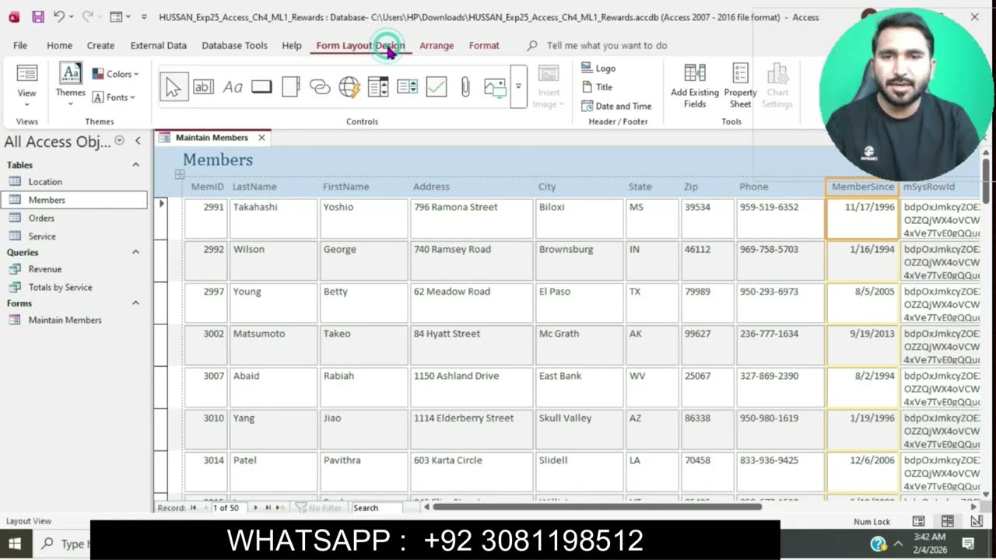
Task: Collapse the Tables group
Action: 135,165
